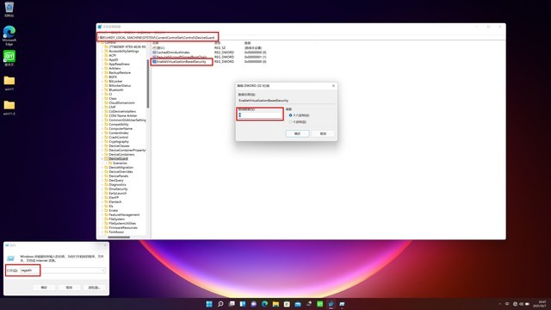
Task: Select the ComputerName key in tree
Action: coord(121,128)
